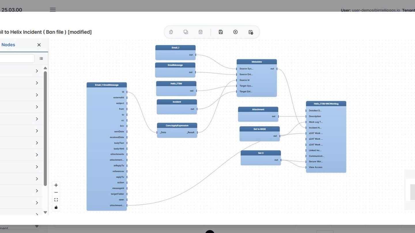
Task: Select the Email_1-EmailMessage node header
Action: pos(107,85)
